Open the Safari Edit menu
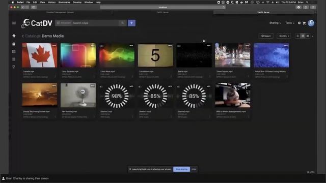 coord(35,2)
